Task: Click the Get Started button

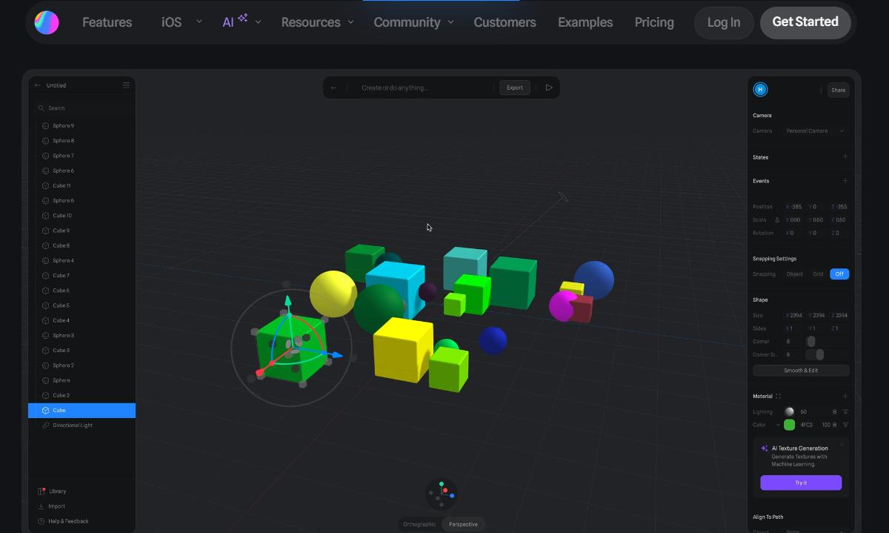Action: pyautogui.click(x=805, y=22)
